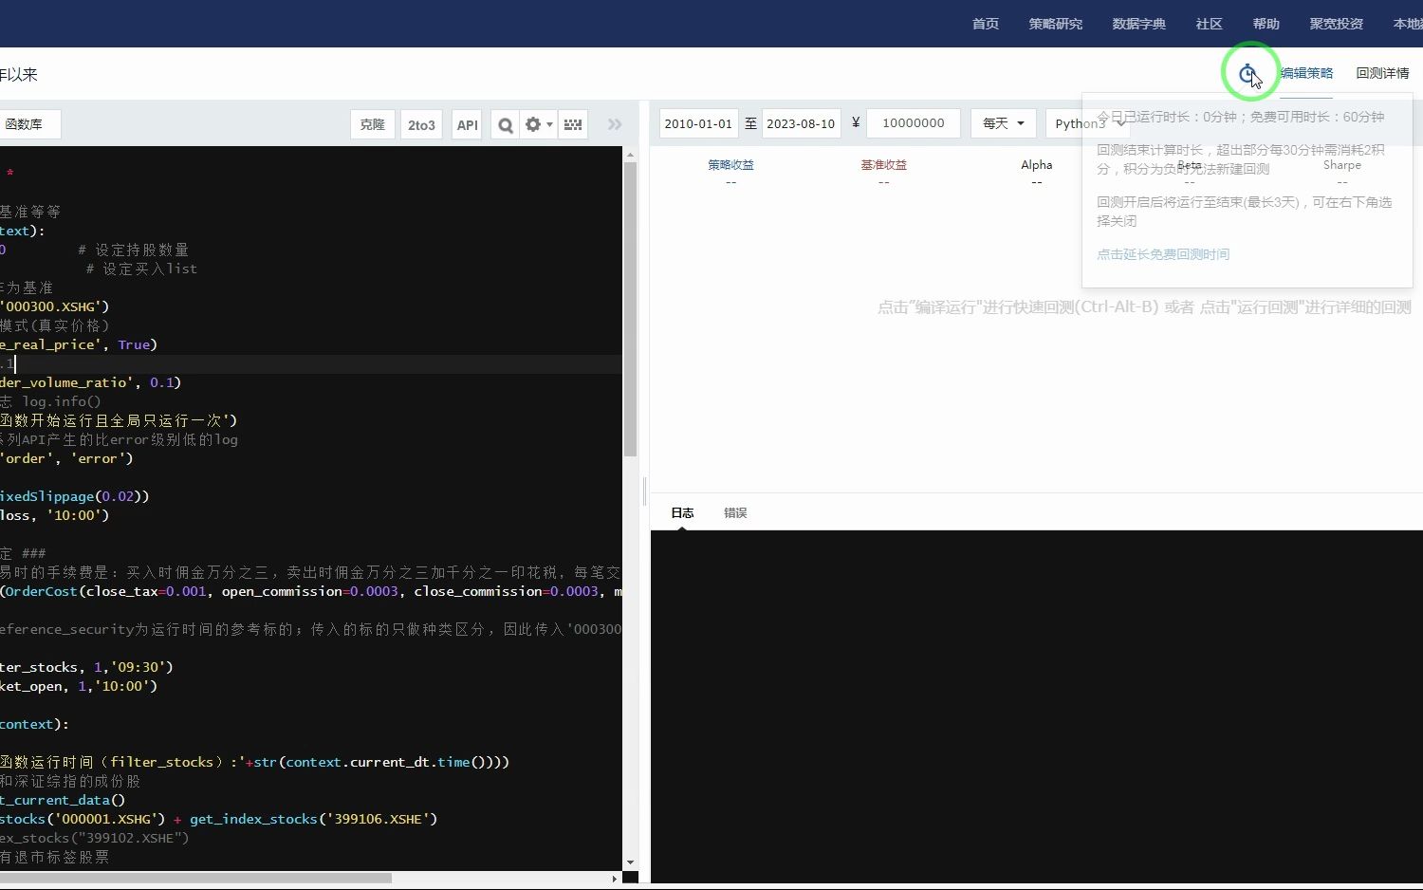Viewport: 1423px width, 890px height.
Task: Open the editor settings gear menu
Action: coord(538,124)
